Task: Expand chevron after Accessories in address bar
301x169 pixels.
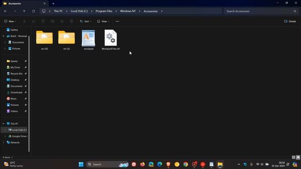Action: 162,11
